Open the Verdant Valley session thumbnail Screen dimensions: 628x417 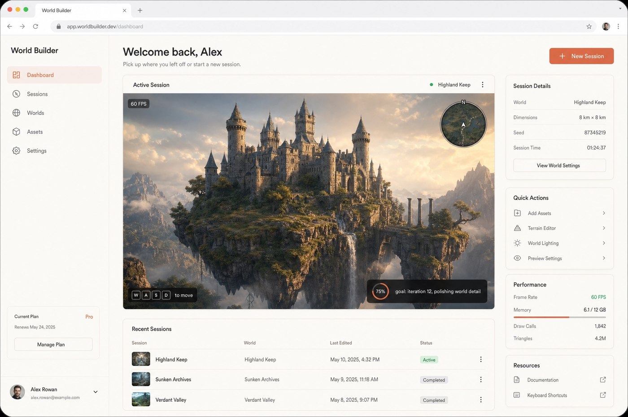[x=141, y=399]
